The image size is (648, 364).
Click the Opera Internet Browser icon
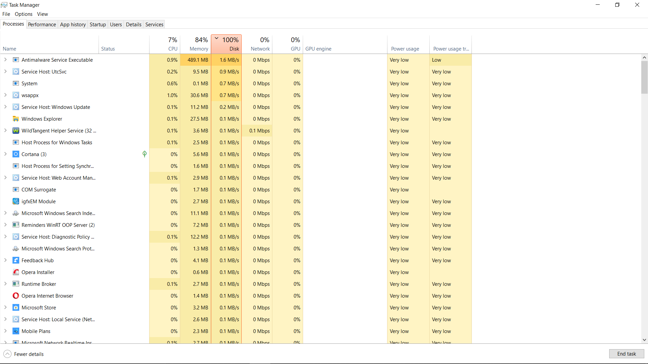click(16, 296)
